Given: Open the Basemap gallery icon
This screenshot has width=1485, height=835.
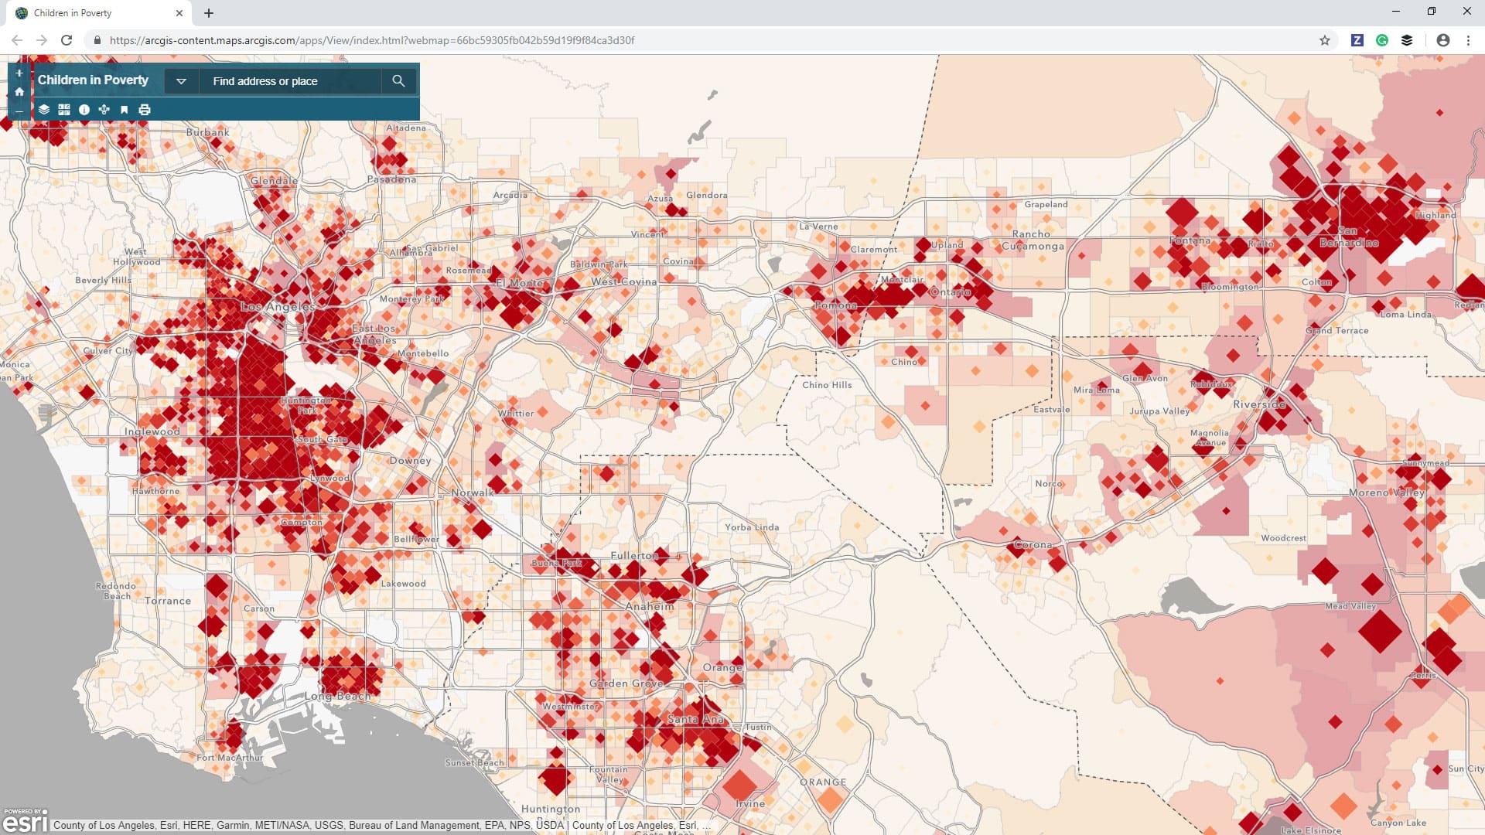Looking at the screenshot, I should coord(63,109).
